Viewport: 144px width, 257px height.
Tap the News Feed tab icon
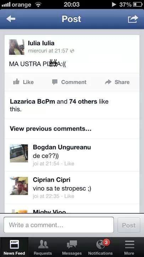14,245
